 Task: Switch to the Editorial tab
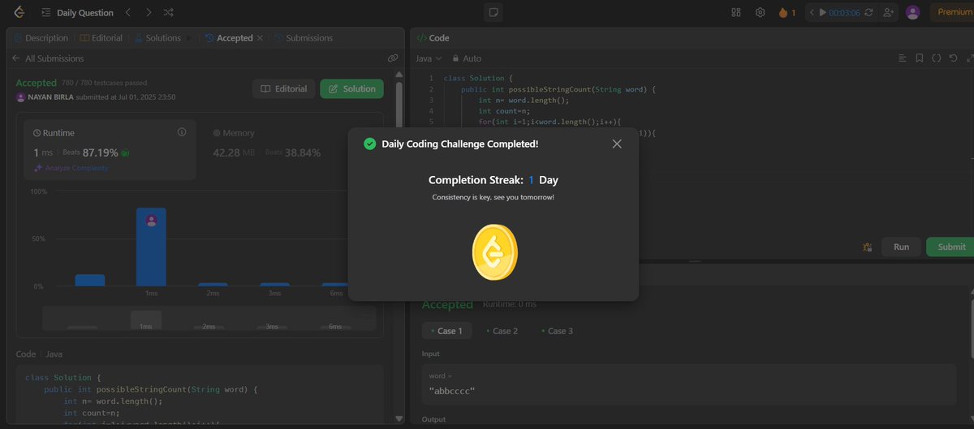click(101, 38)
